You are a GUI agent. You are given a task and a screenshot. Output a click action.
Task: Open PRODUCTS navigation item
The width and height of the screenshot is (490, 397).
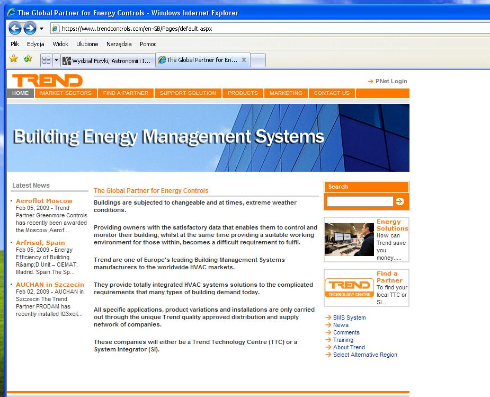tap(243, 93)
